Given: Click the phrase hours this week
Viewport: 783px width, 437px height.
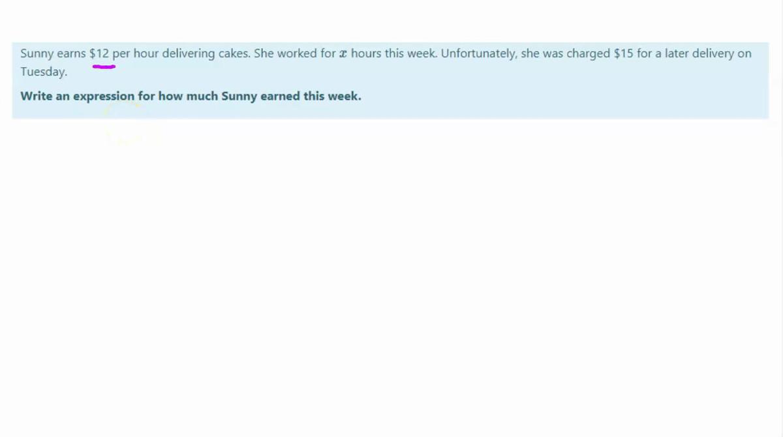Looking at the screenshot, I should pyautogui.click(x=394, y=53).
